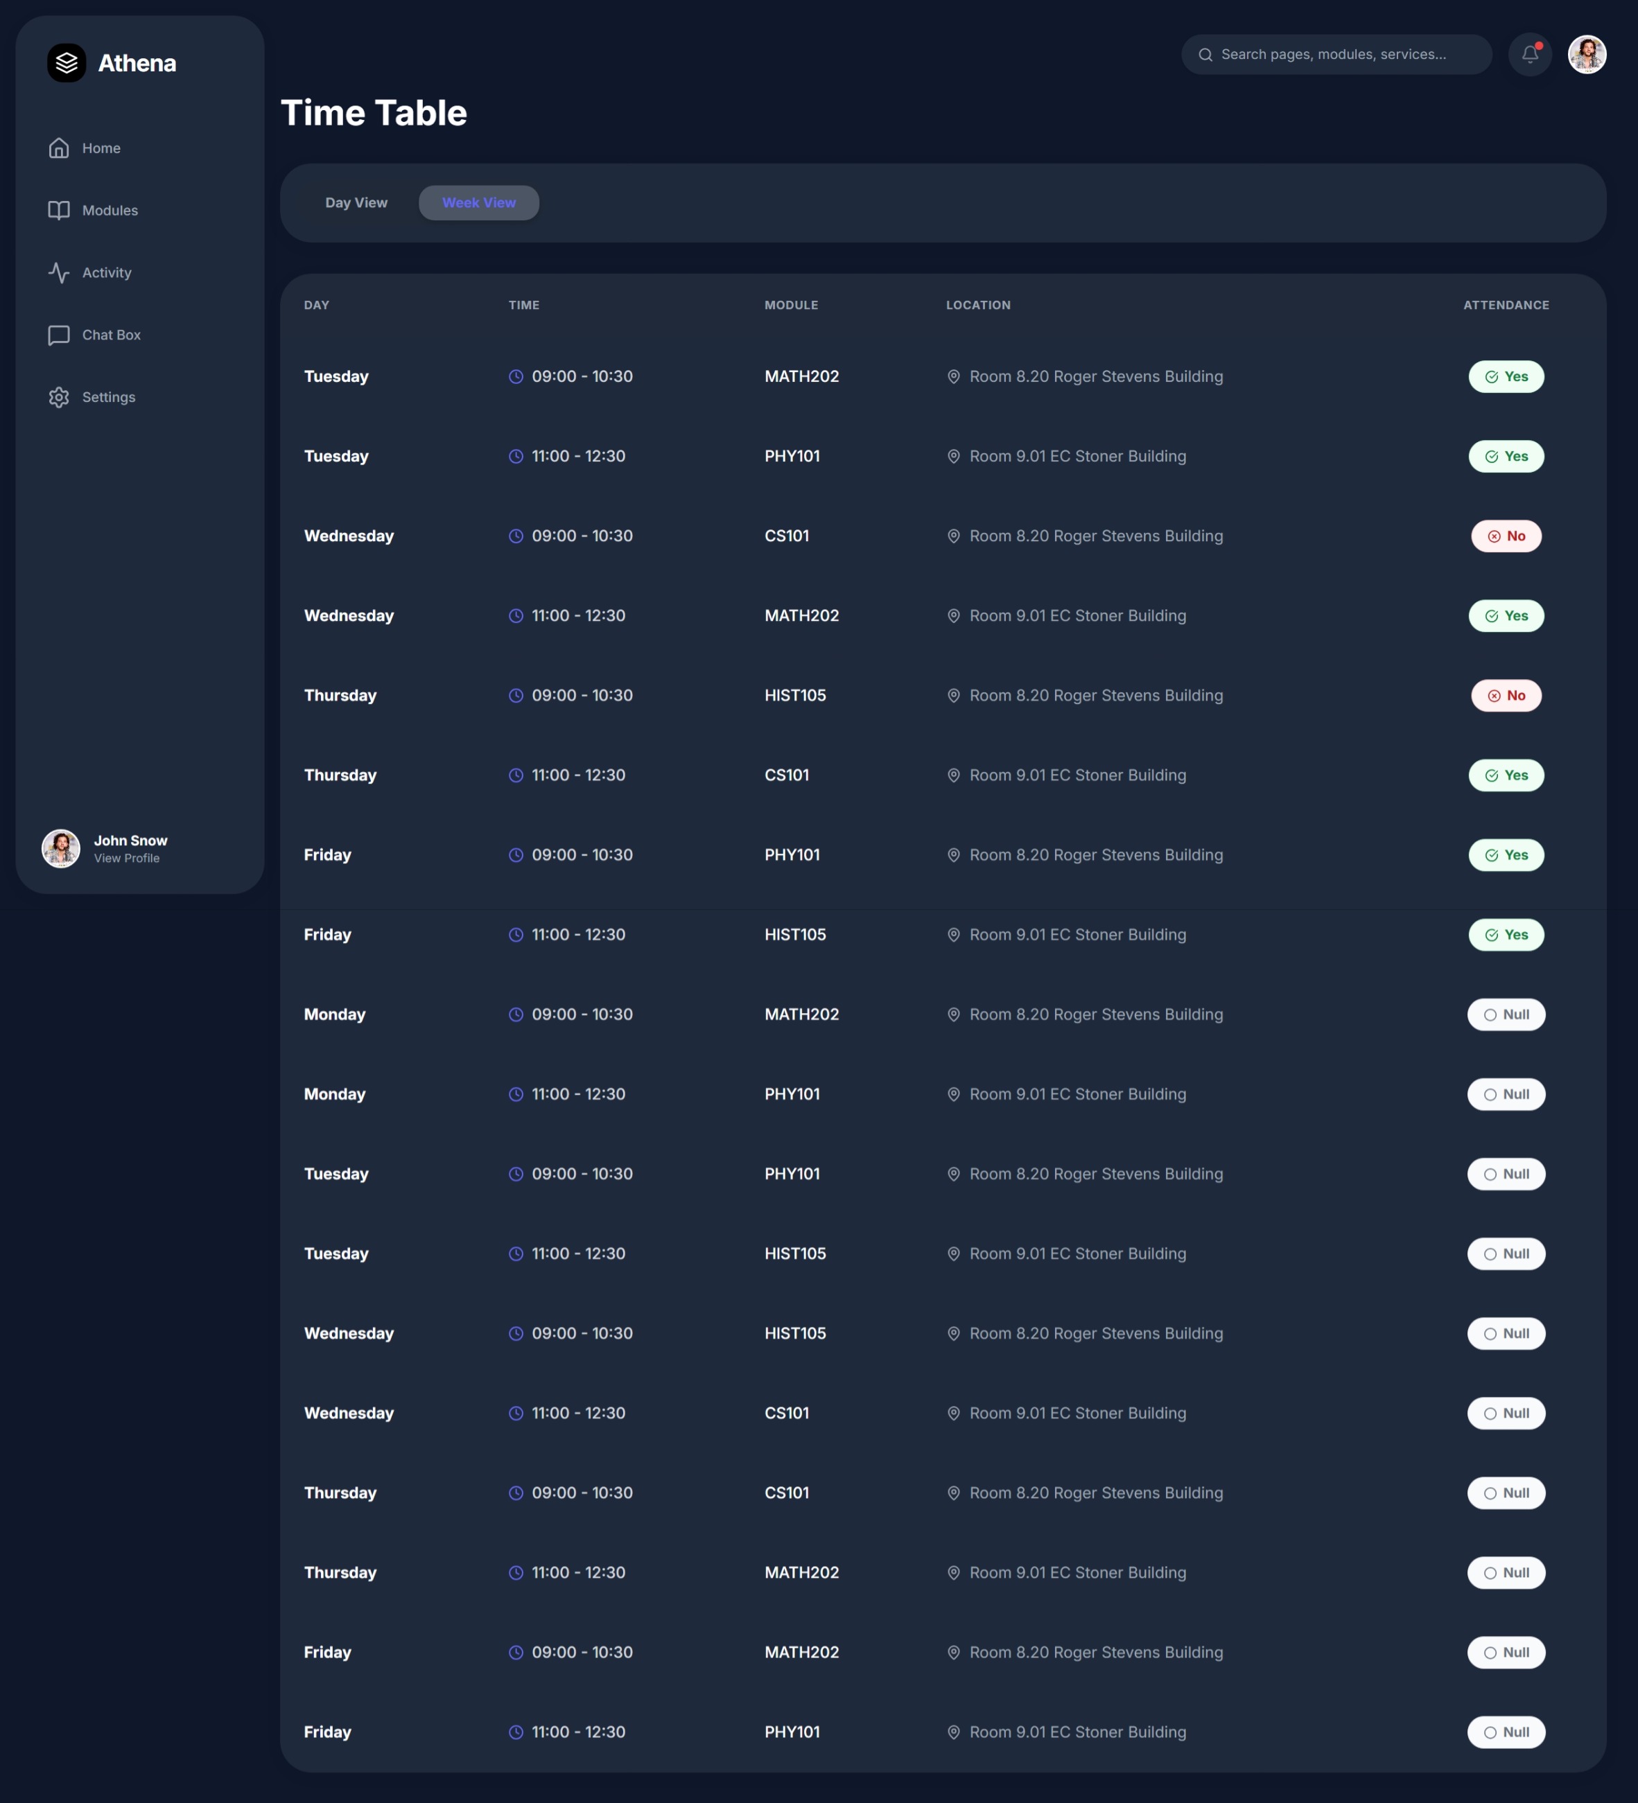Image resolution: width=1638 pixels, height=1803 pixels.
Task: Switch to Day View tab
Action: click(x=356, y=203)
